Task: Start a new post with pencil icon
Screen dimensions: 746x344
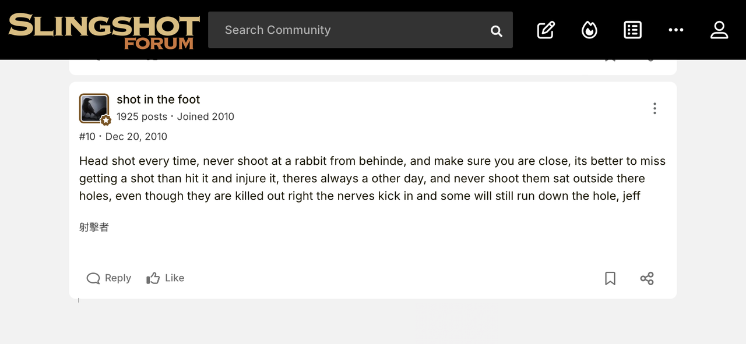Action: [x=546, y=30]
